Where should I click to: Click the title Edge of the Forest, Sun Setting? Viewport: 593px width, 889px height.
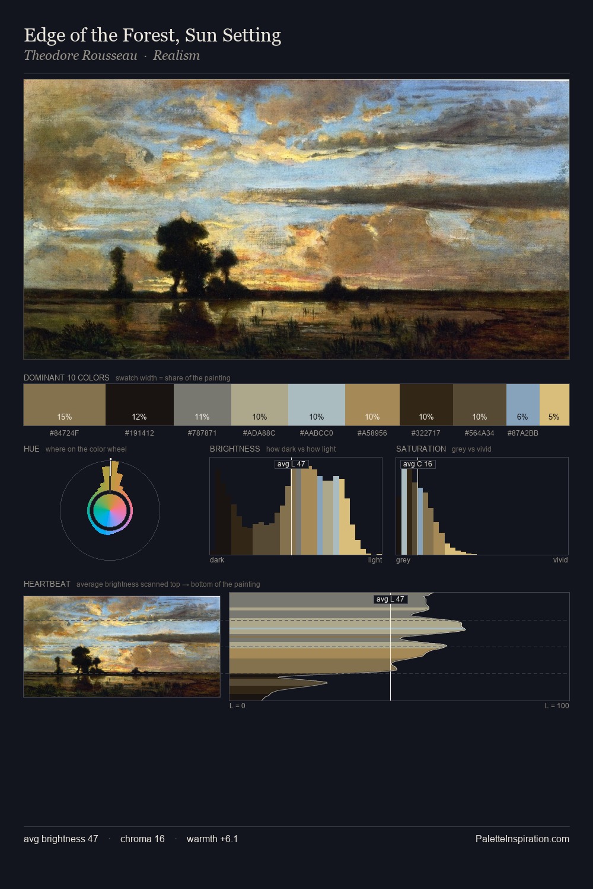point(152,35)
